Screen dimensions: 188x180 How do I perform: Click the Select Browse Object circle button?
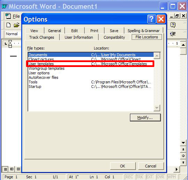click(x=183, y=156)
